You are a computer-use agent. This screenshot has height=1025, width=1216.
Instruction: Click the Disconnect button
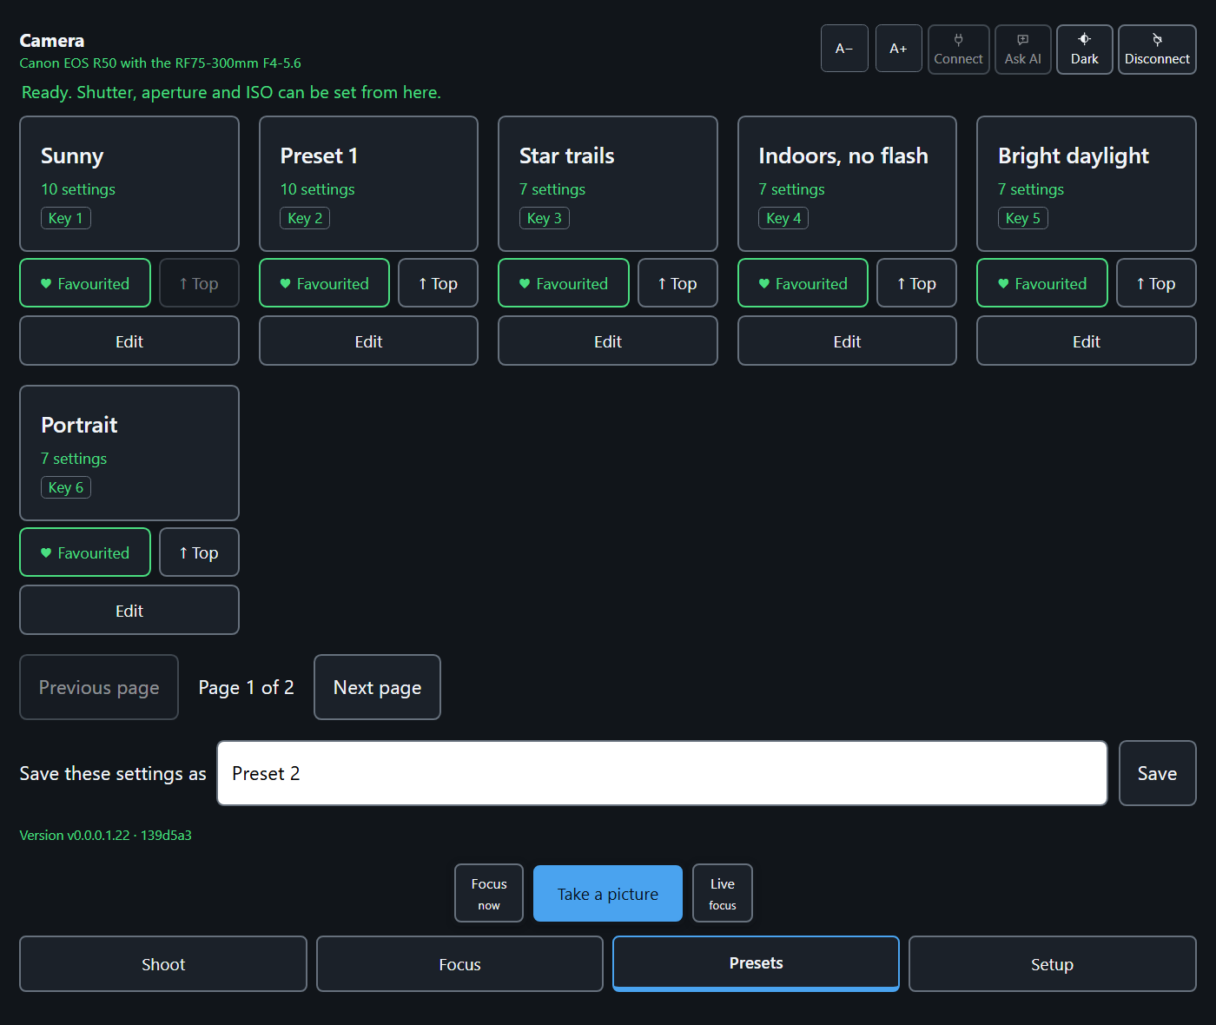[1157, 50]
